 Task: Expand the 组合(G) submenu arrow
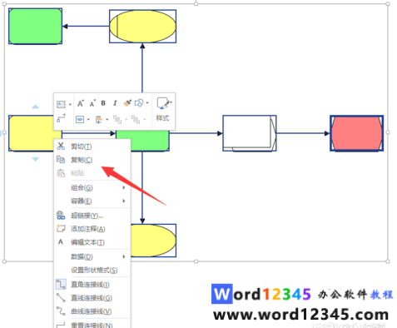[124, 187]
